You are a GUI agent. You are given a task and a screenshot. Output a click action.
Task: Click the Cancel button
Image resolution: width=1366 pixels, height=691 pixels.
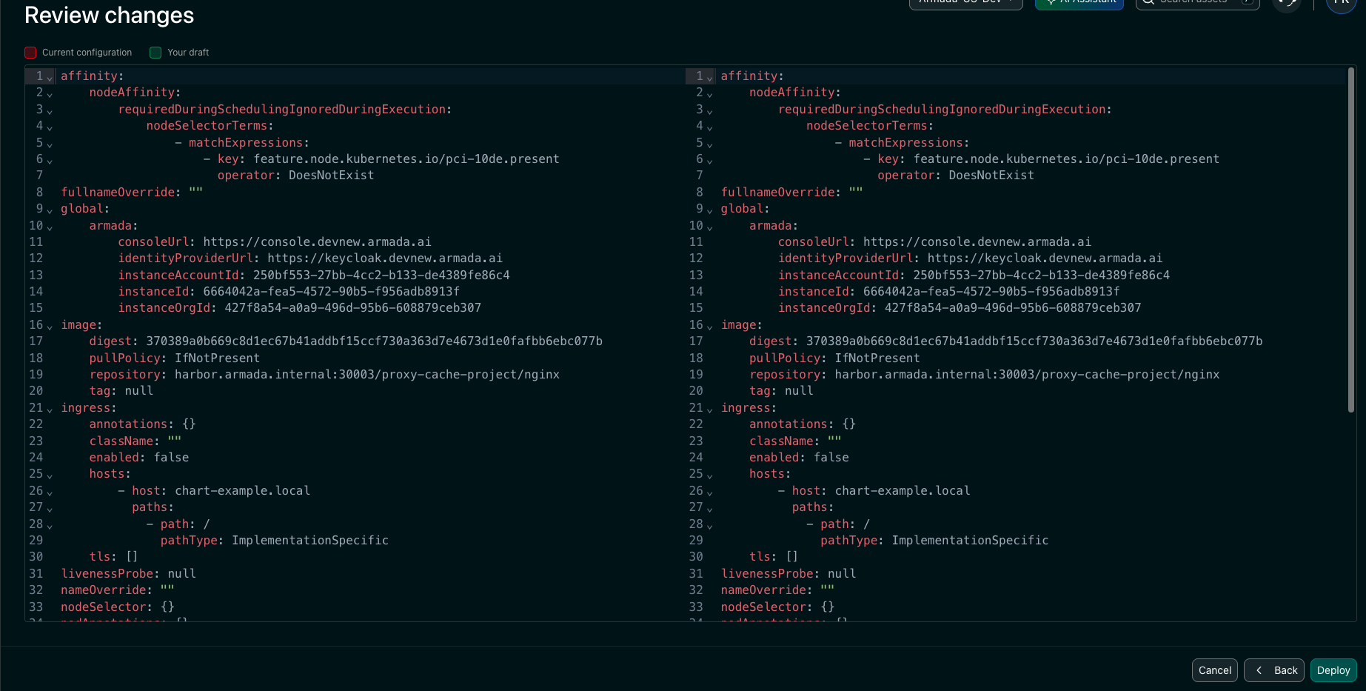[x=1215, y=670]
